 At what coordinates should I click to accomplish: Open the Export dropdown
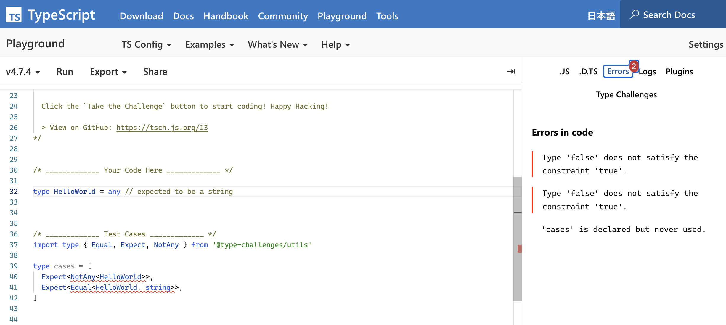coord(108,72)
